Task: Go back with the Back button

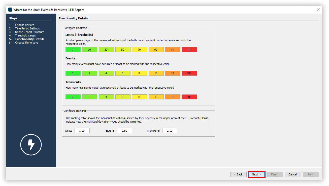Action: pyautogui.click(x=238, y=174)
